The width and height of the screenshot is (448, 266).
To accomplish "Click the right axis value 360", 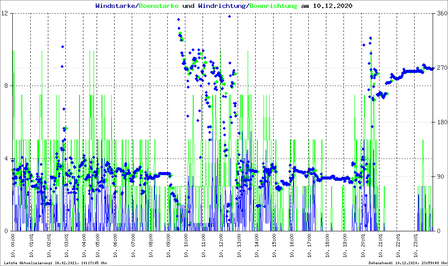I will point(441,14).
